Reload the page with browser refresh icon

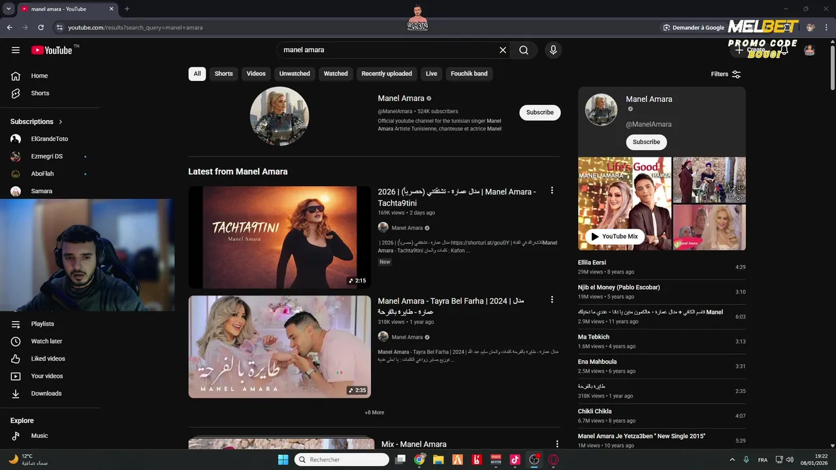pyautogui.click(x=41, y=27)
